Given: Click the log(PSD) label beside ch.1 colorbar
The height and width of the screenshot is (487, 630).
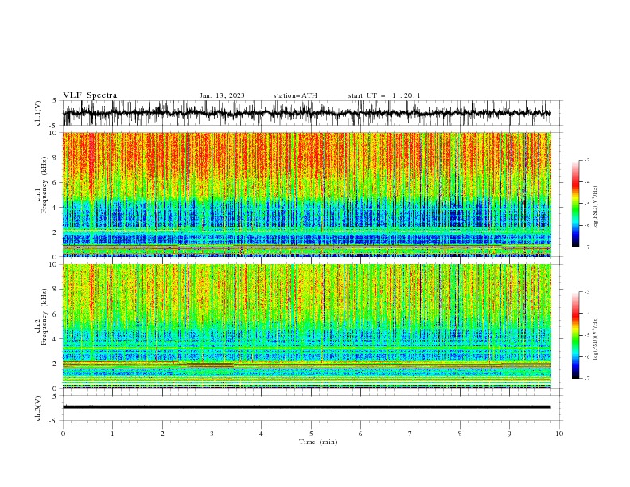Looking at the screenshot, I should (596, 208).
